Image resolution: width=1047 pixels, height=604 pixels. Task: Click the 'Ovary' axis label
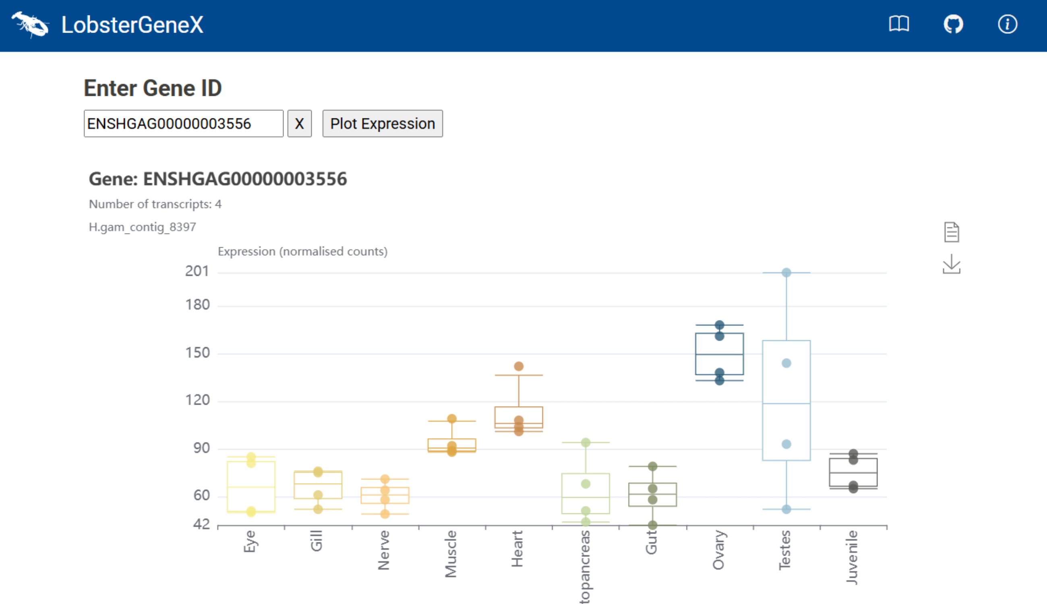point(718,550)
